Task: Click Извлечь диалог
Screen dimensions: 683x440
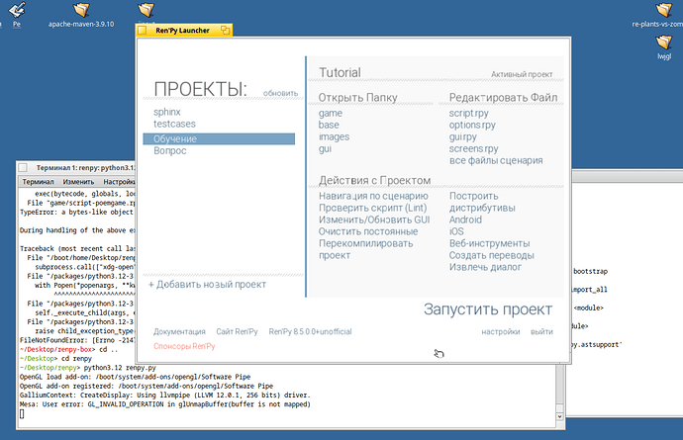Action: click(485, 267)
